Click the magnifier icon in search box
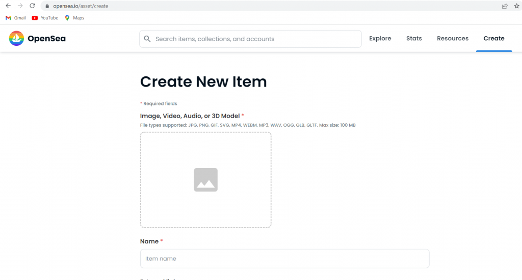522x280 pixels. point(147,39)
